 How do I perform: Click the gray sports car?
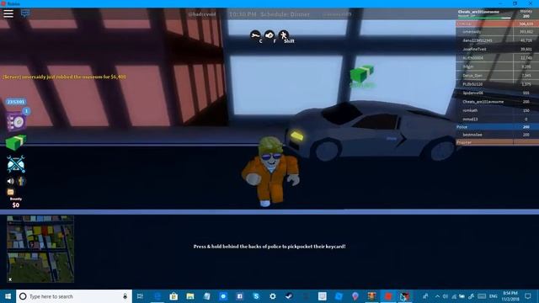pos(372,130)
